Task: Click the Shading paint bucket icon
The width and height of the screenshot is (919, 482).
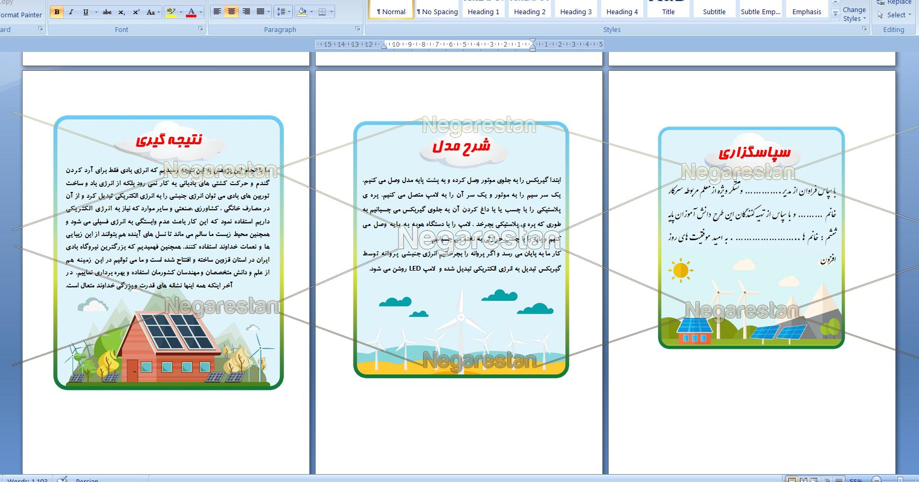Action: click(x=302, y=12)
